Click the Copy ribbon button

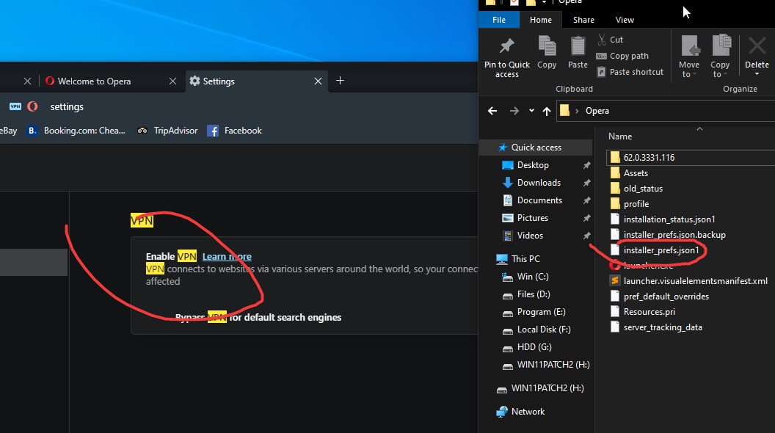[x=547, y=52]
